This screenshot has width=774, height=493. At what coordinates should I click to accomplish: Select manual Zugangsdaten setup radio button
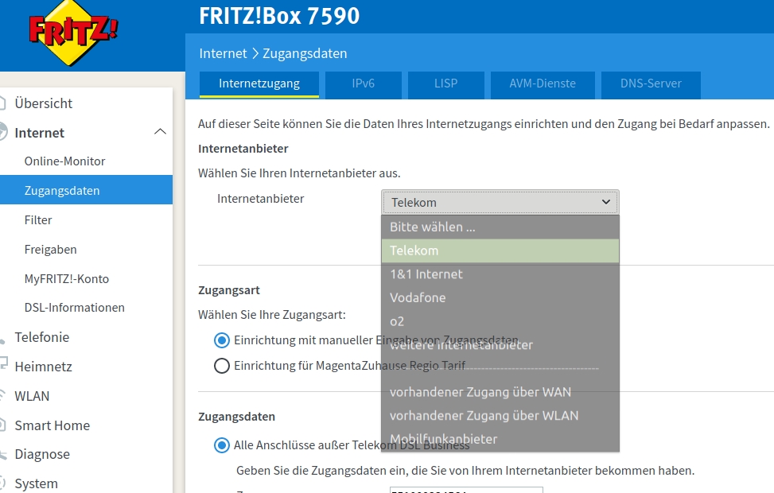[222, 340]
